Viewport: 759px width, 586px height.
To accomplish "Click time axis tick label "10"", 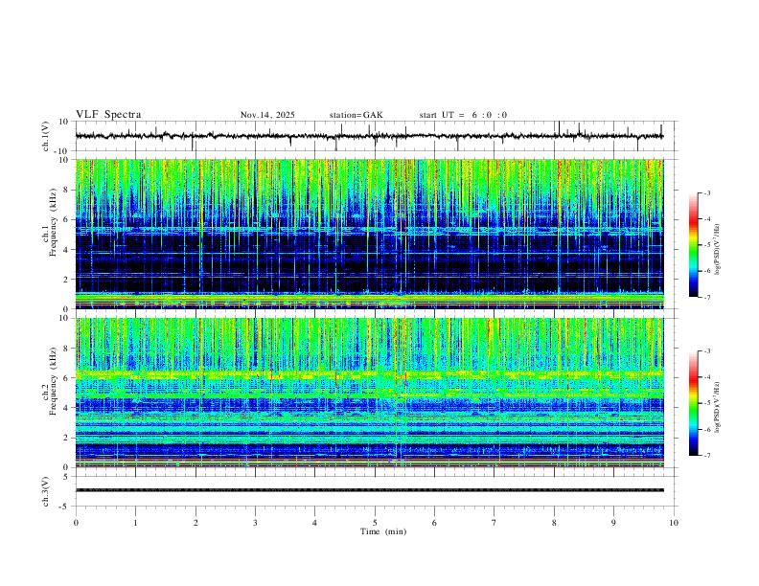I will coord(674,523).
